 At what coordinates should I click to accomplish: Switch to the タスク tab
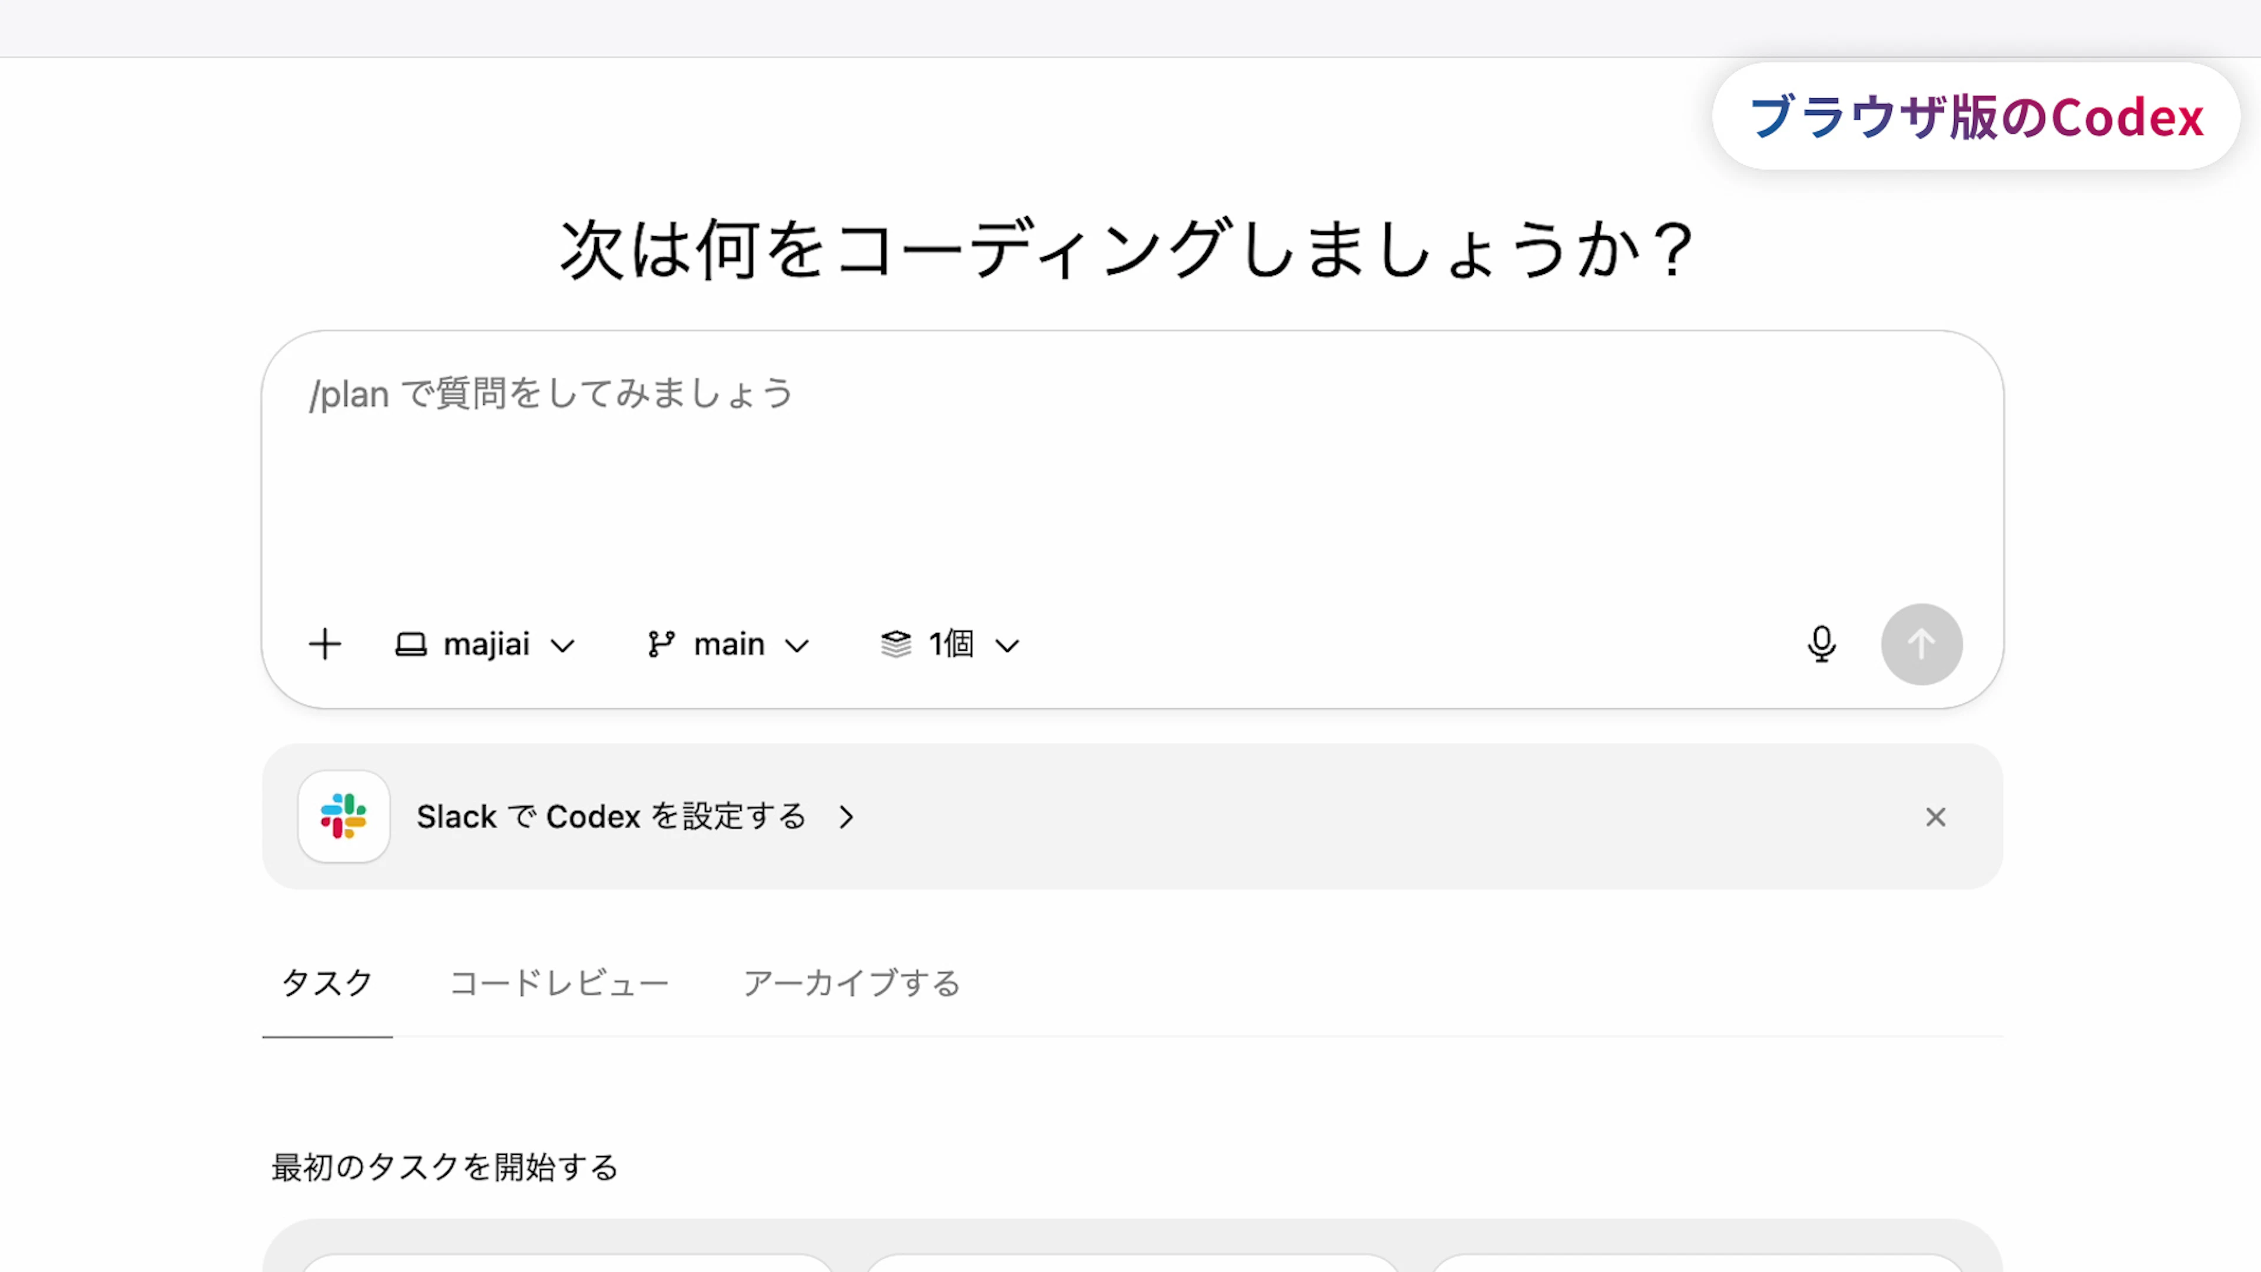[327, 983]
